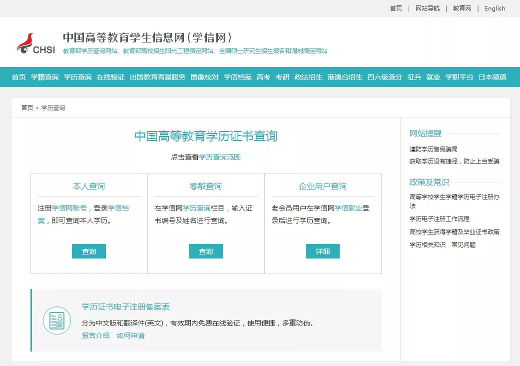Switch to the English version
Viewport: 520px width, 366px height.
click(495, 8)
